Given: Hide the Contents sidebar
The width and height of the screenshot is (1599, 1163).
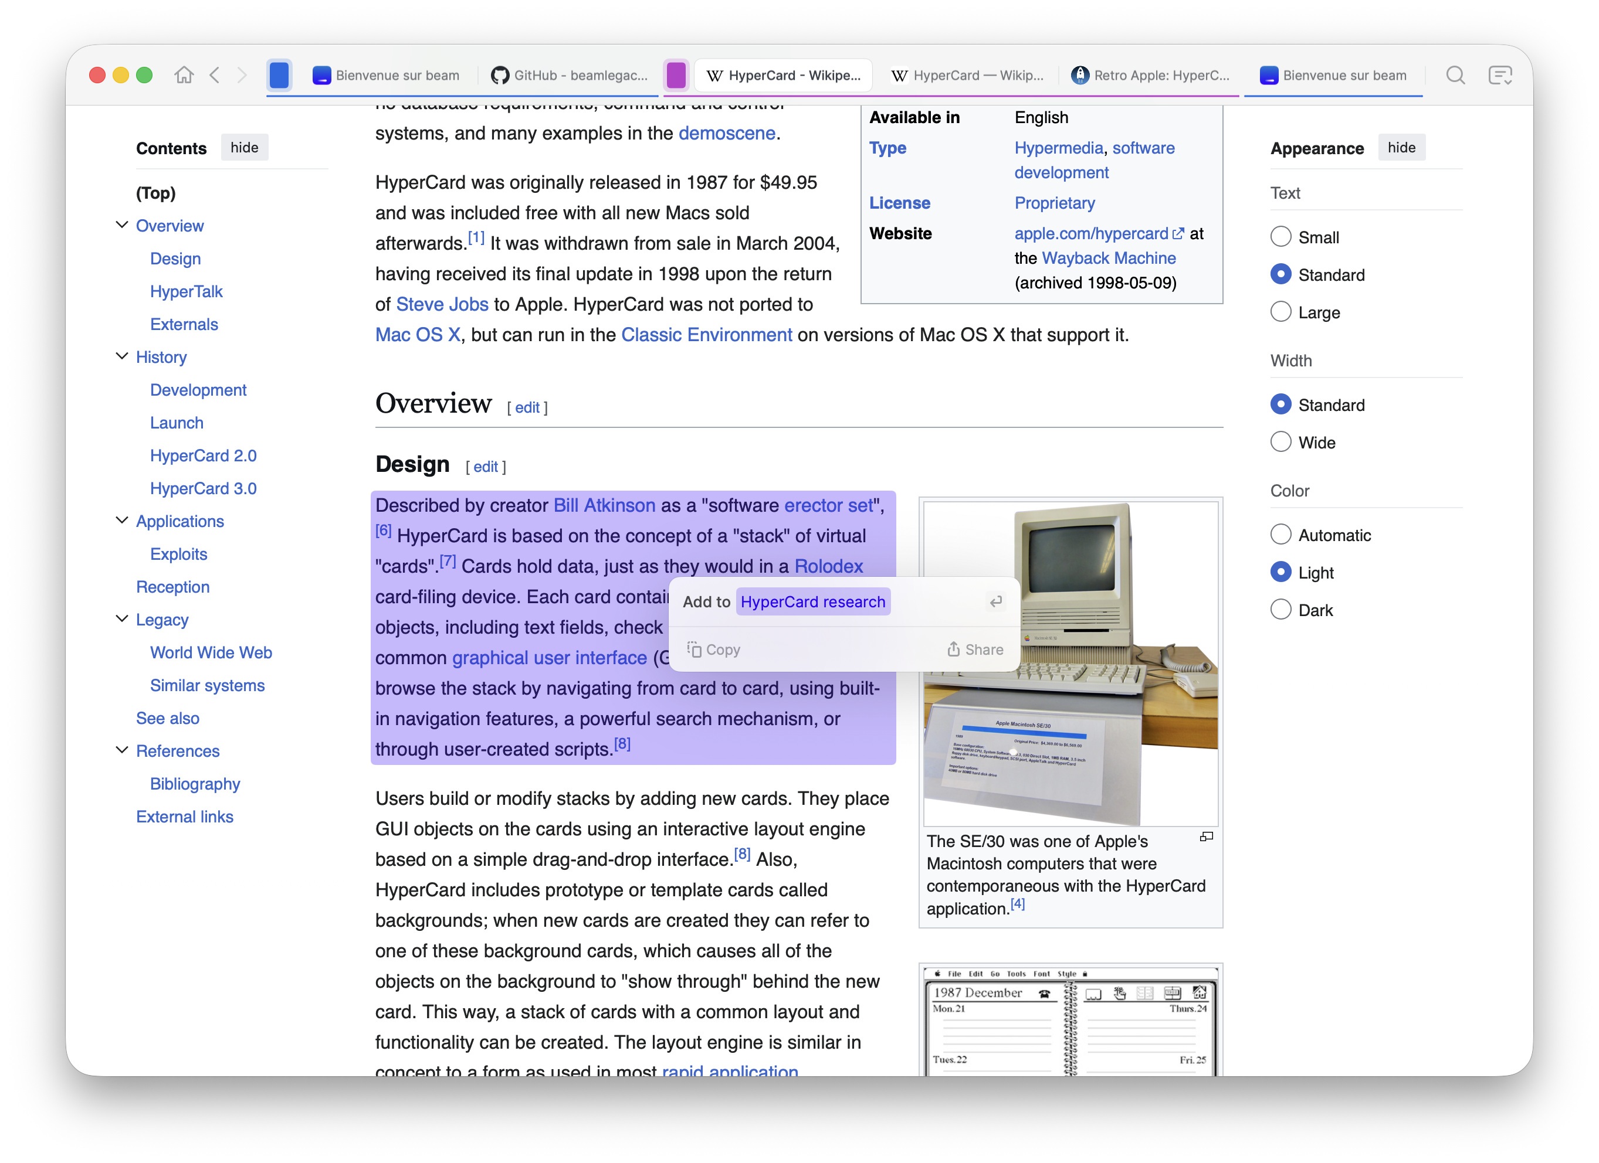Looking at the screenshot, I should tap(244, 147).
